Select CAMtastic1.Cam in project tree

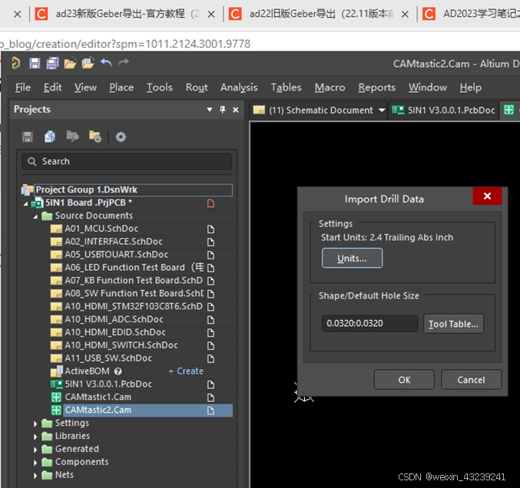point(98,397)
